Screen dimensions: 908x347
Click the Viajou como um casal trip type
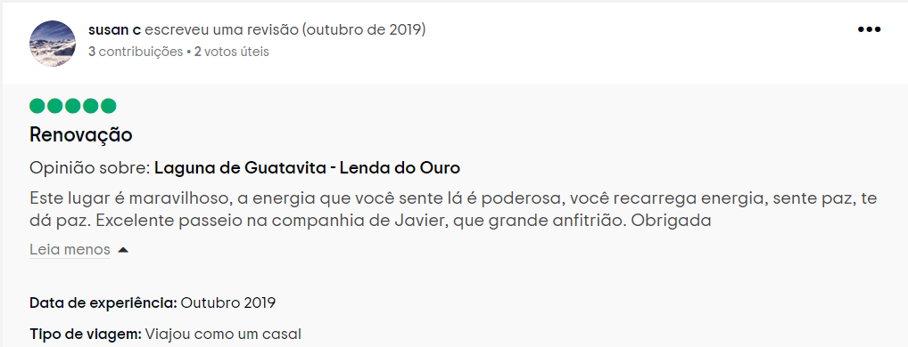(223, 334)
